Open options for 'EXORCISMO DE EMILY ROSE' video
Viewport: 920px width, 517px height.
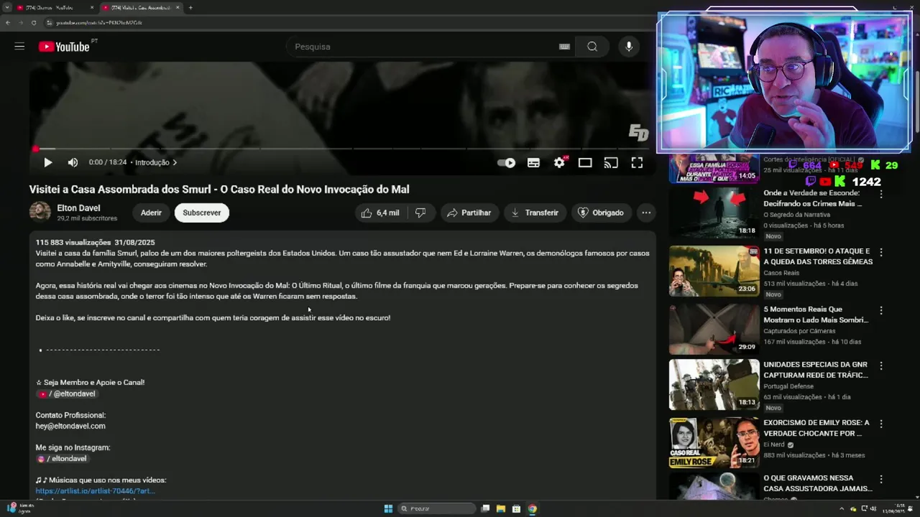coord(881,424)
